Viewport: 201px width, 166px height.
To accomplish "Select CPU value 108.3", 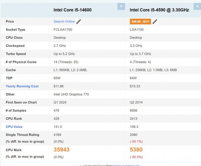I will 134,127.
